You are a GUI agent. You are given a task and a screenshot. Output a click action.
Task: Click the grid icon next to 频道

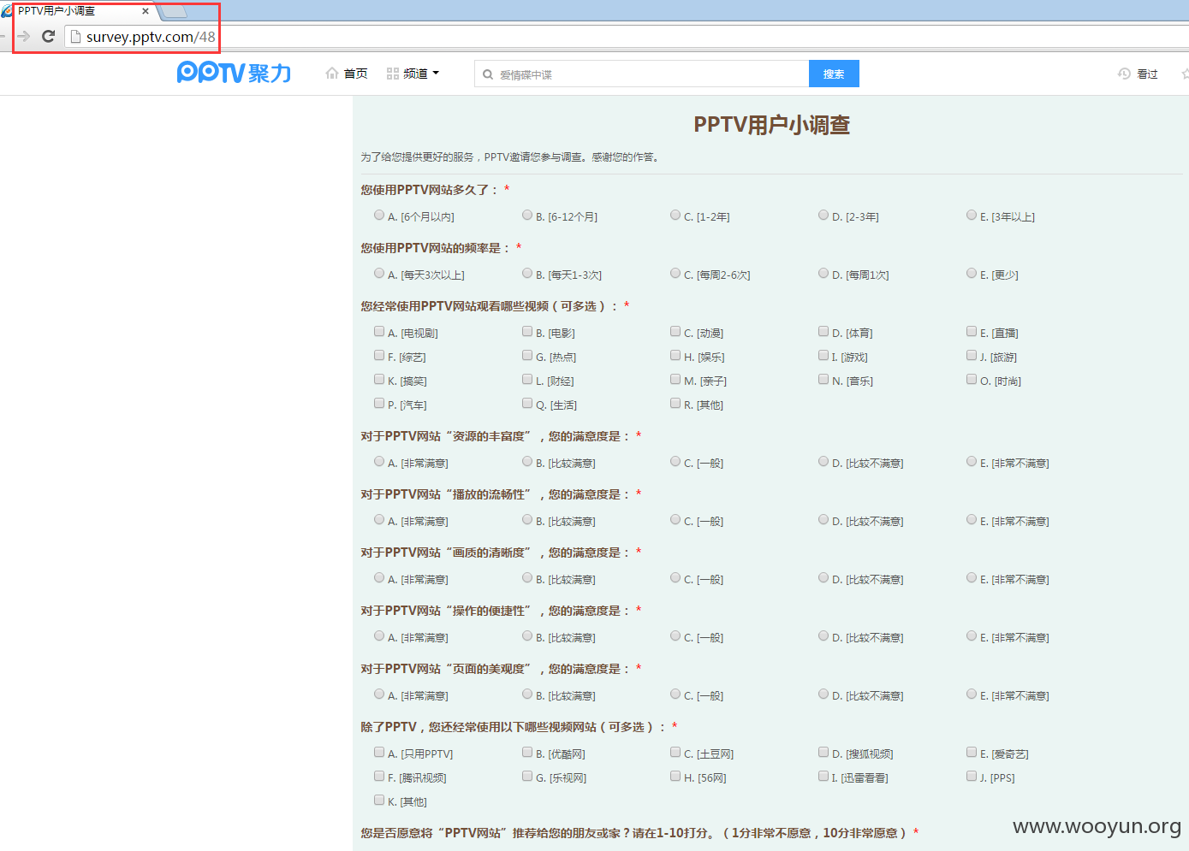coord(393,74)
